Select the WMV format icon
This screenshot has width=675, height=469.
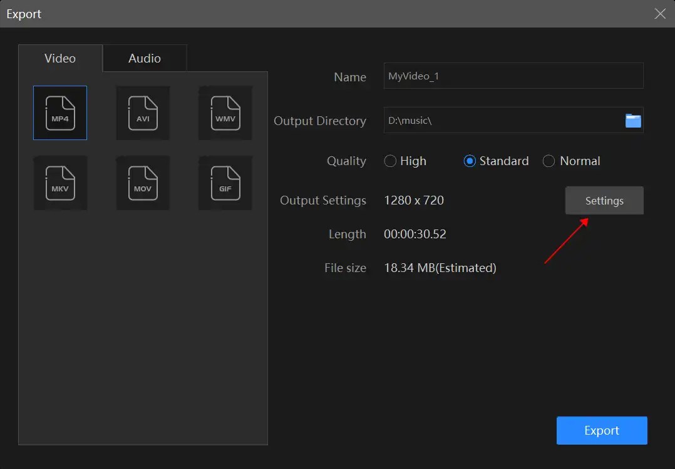tap(225, 113)
